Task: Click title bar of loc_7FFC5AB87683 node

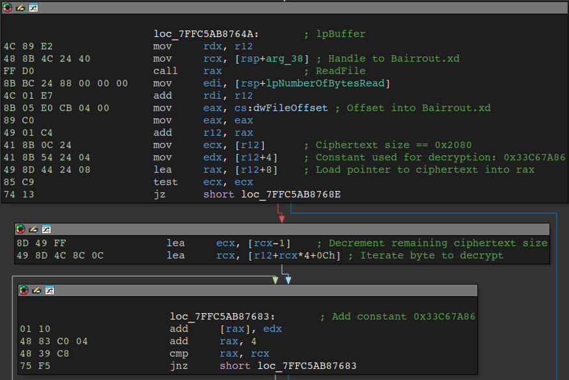Action: click(247, 290)
